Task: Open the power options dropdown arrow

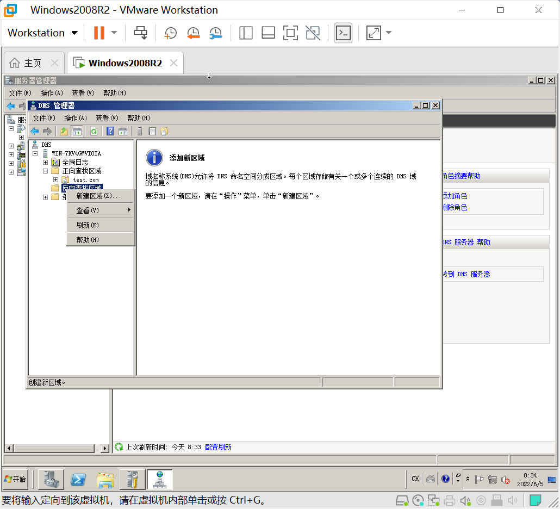Action: point(114,33)
